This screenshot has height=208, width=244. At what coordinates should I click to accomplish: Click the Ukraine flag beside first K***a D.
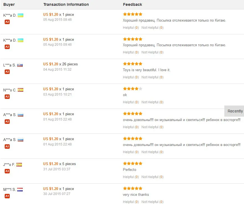(x=20, y=15)
